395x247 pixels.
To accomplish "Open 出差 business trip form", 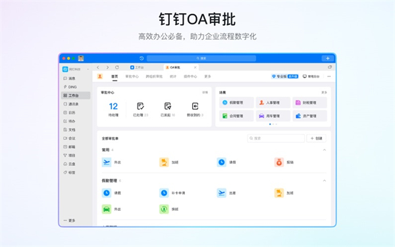I will tap(226, 193).
